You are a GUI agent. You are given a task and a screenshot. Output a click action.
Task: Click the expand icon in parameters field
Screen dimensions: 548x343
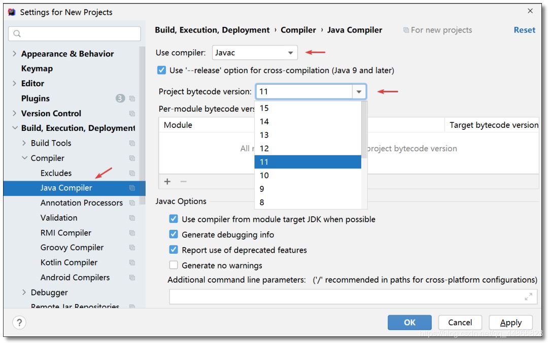tap(529, 297)
